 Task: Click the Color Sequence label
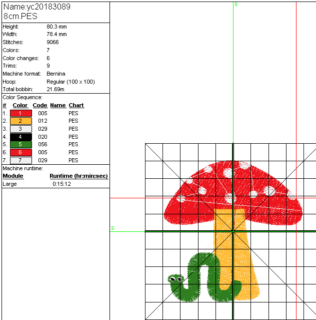click(22, 97)
